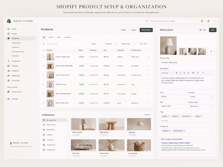Remove the New Arrivals collection chip
This screenshot has height=167, width=223.
184,131
